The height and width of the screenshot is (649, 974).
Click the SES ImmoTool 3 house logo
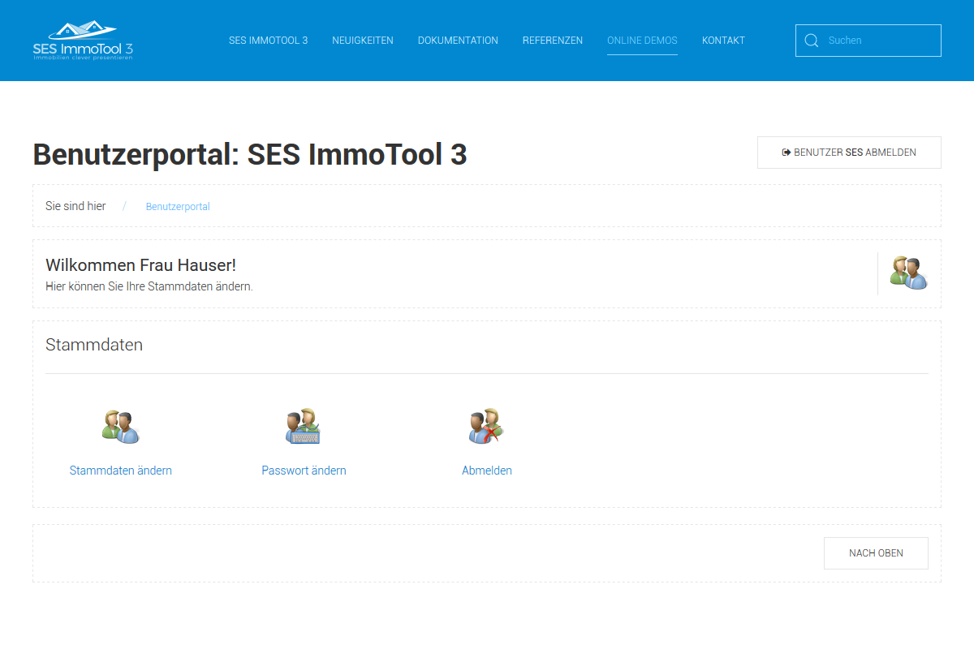(x=83, y=41)
